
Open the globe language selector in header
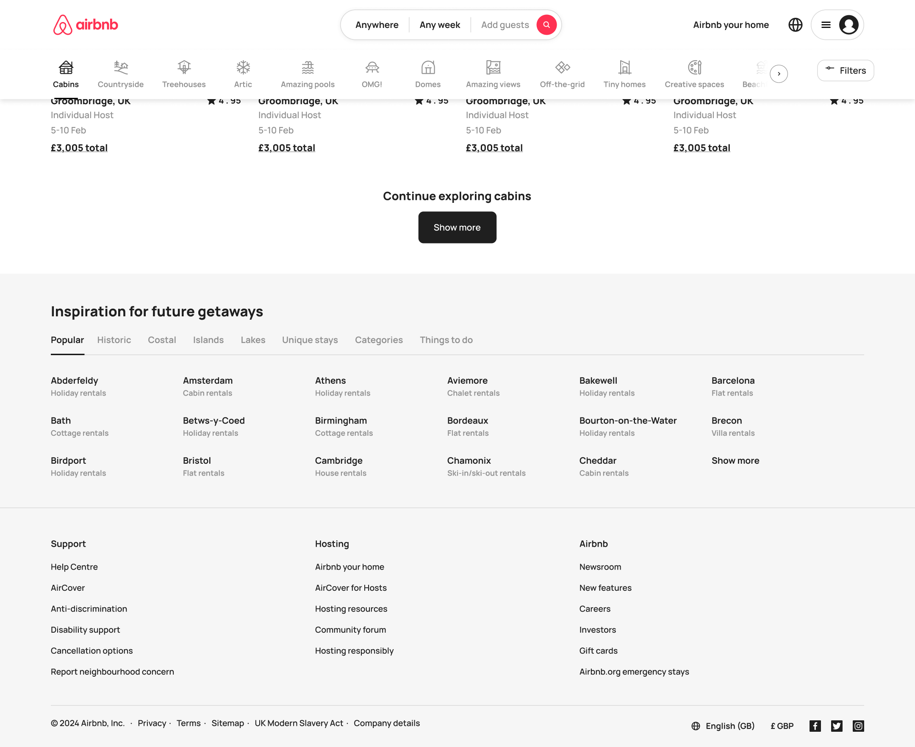795,25
